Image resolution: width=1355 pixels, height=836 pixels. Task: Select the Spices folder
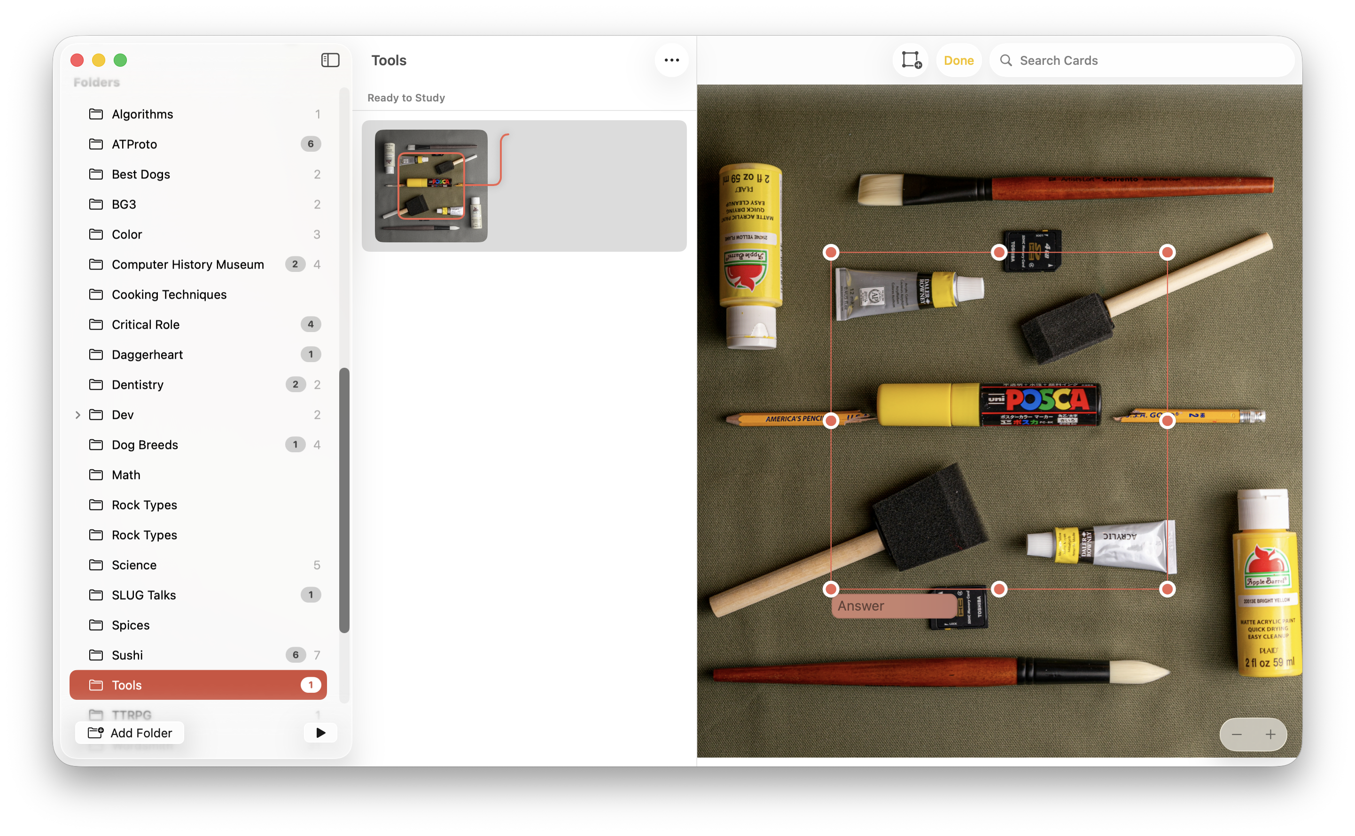(198, 625)
